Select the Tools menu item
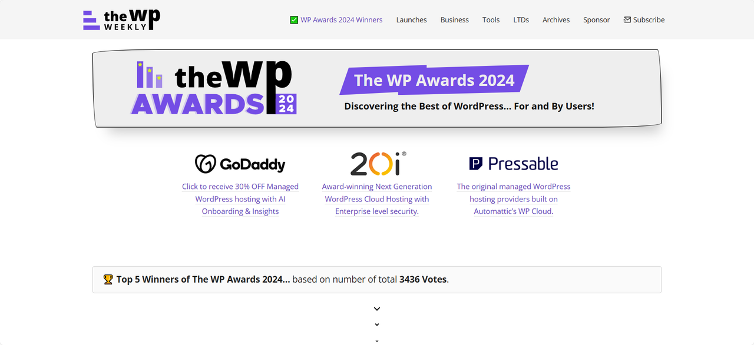 pos(491,19)
